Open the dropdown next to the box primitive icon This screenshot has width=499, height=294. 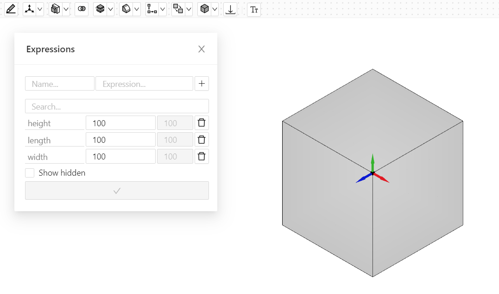click(66, 9)
